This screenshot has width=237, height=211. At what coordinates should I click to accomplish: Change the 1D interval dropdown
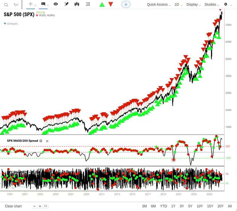pyautogui.click(x=178, y=4)
